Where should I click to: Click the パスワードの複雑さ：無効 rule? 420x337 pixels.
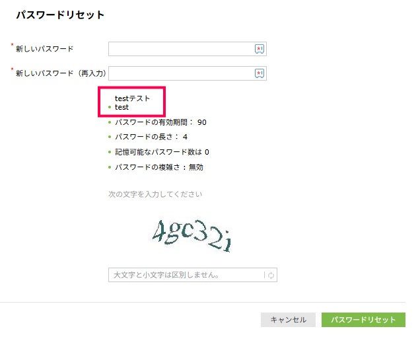159,167
